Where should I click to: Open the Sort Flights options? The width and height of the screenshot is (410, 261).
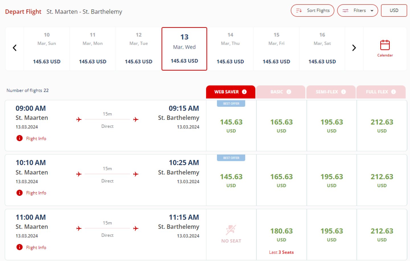pos(312,10)
